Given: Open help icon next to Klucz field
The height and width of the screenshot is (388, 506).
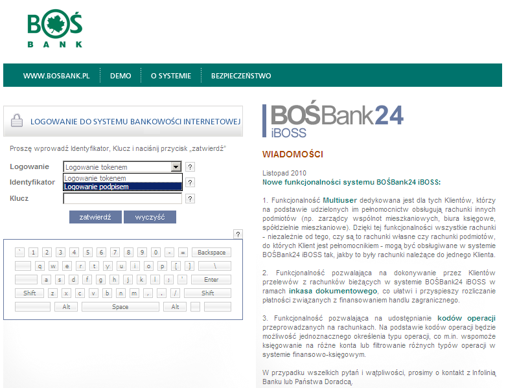Looking at the screenshot, I should tap(190, 199).
